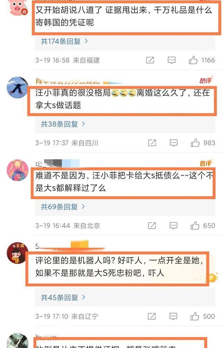222x348 pixels.
Task: Expand 共69条回复 replies
Action: coord(63,207)
